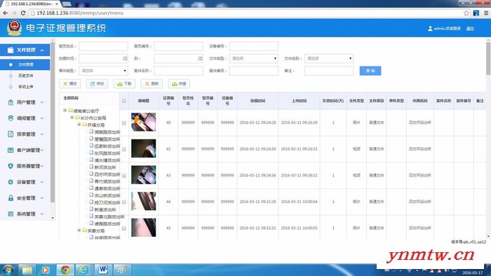Screen dimensions: 491x276
Task: Open the 事件类型 dropdown
Action: point(103,71)
